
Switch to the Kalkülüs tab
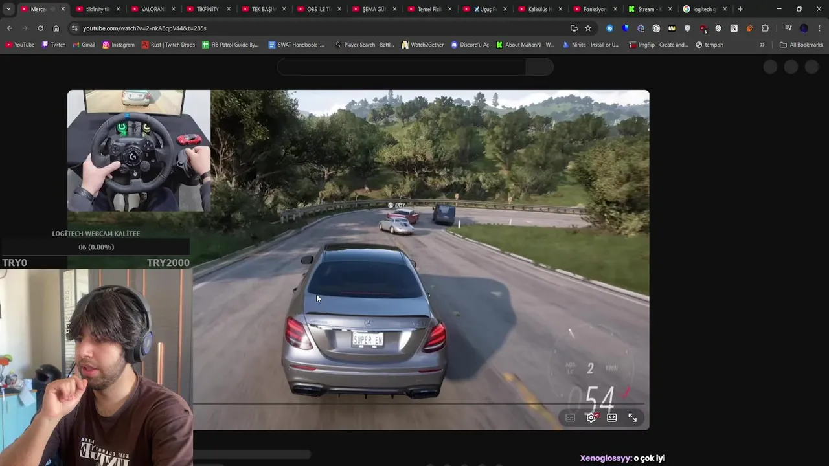click(539, 9)
